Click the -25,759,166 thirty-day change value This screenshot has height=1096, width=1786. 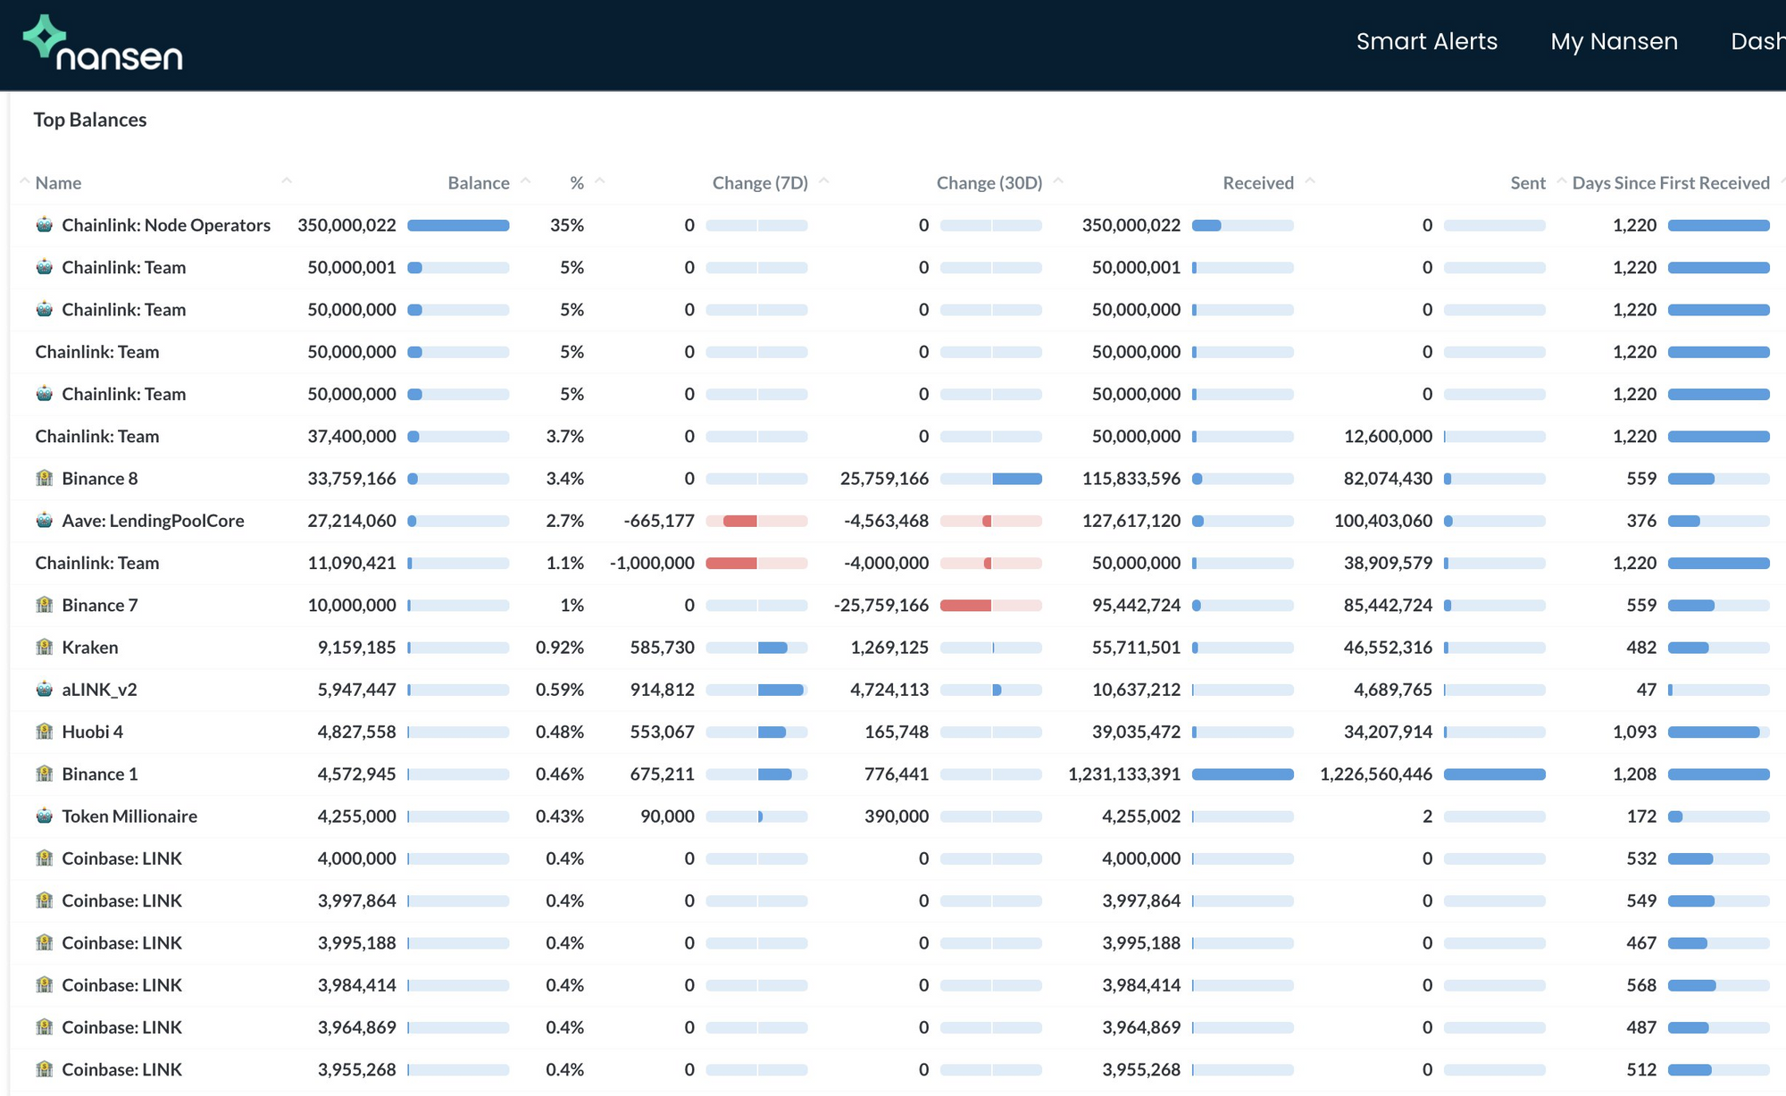pyautogui.click(x=881, y=605)
